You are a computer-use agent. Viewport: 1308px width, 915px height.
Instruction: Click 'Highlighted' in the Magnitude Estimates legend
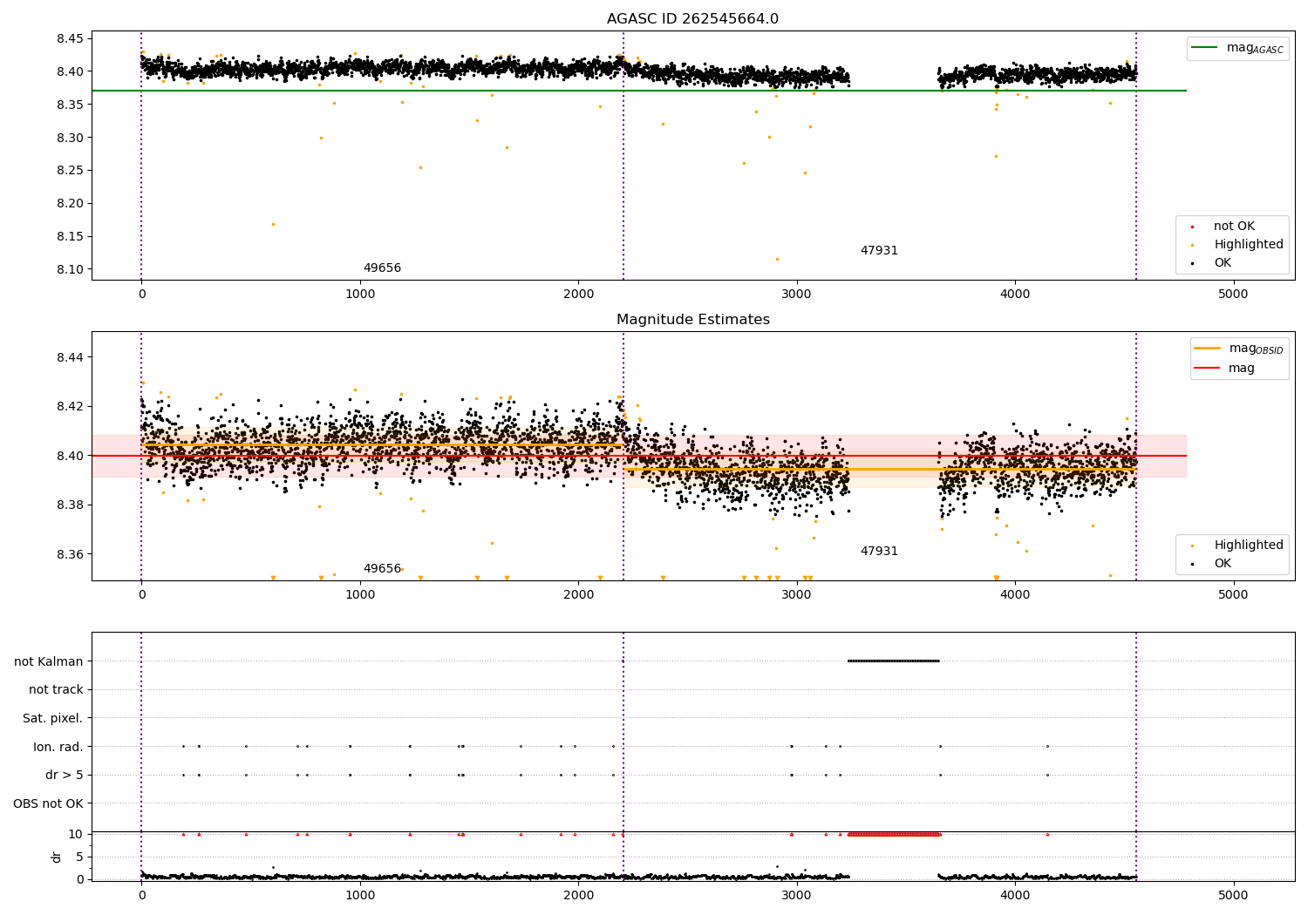(x=1249, y=546)
